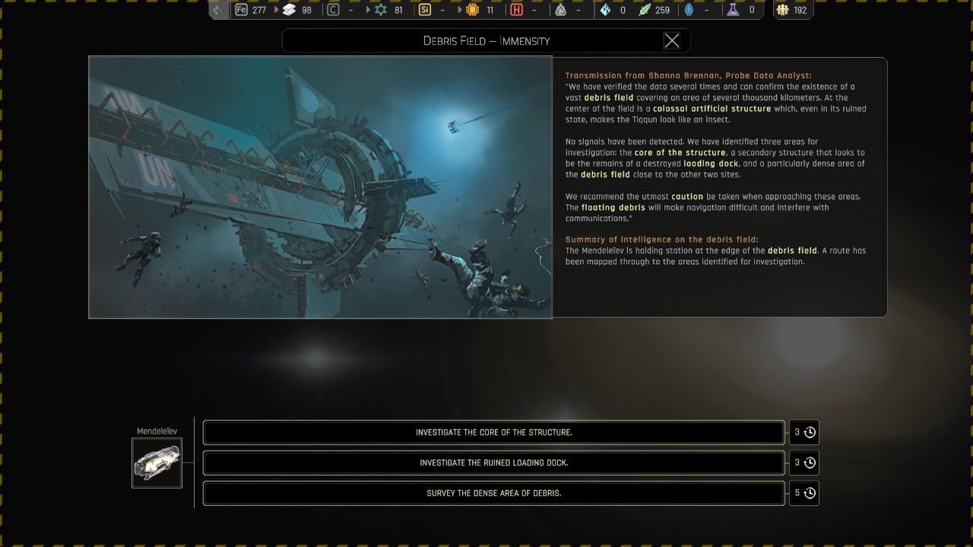Click the hydrogen (H) resource icon

pyautogui.click(x=517, y=10)
